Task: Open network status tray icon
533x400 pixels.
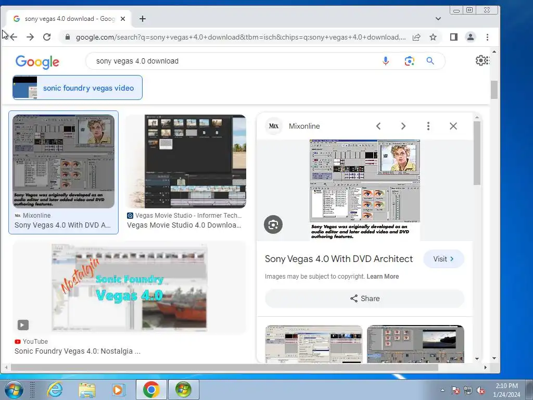Action: [x=468, y=390]
